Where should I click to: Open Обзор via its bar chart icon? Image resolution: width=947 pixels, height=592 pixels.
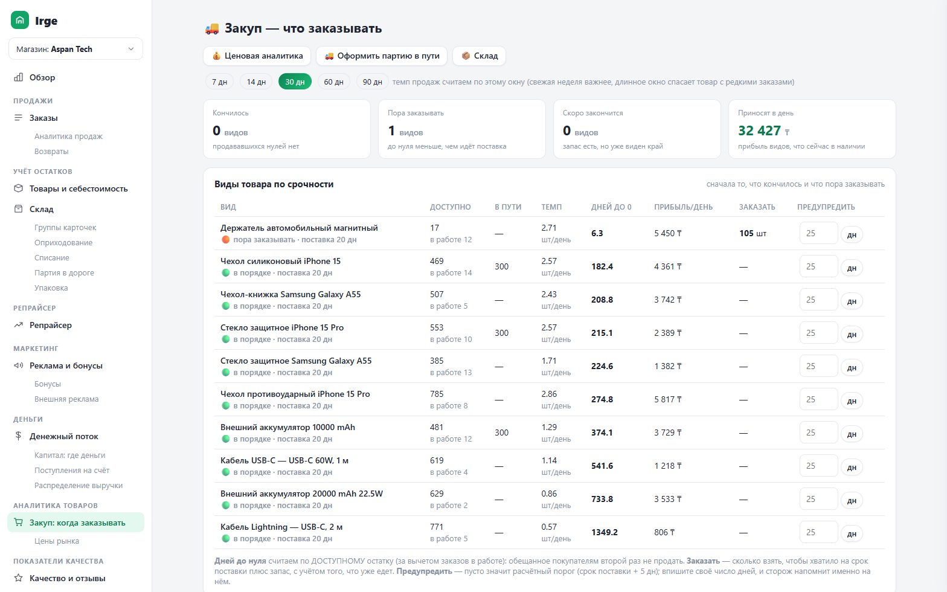19,77
